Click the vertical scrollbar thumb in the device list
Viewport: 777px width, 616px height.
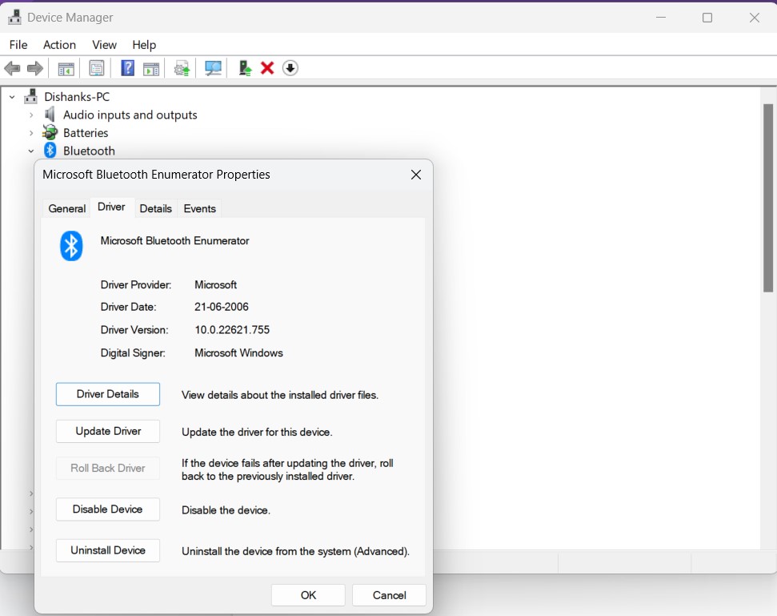coord(768,196)
